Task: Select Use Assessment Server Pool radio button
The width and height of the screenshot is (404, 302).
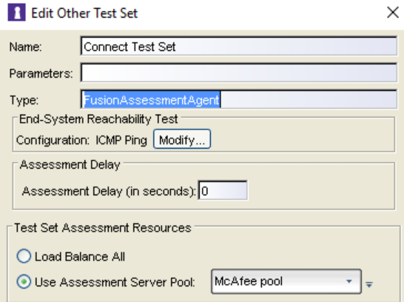Action: tap(24, 281)
